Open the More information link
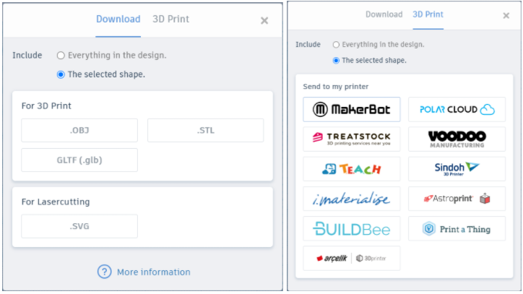 (153, 272)
